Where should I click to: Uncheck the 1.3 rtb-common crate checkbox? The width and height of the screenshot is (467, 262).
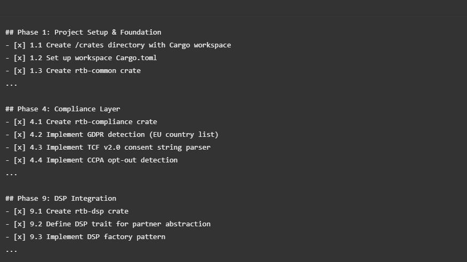click(x=20, y=71)
